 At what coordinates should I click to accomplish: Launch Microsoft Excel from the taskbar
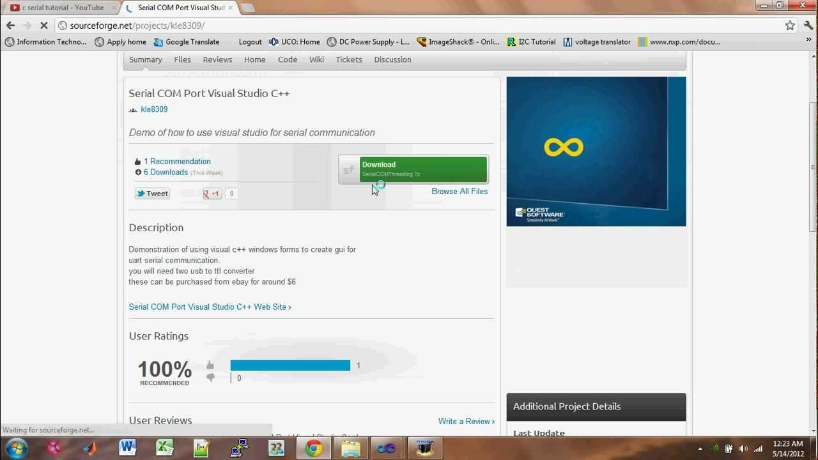[x=165, y=448]
